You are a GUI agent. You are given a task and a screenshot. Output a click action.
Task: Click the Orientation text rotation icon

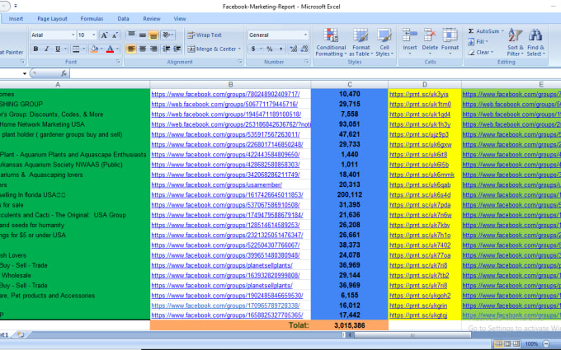pos(166,35)
